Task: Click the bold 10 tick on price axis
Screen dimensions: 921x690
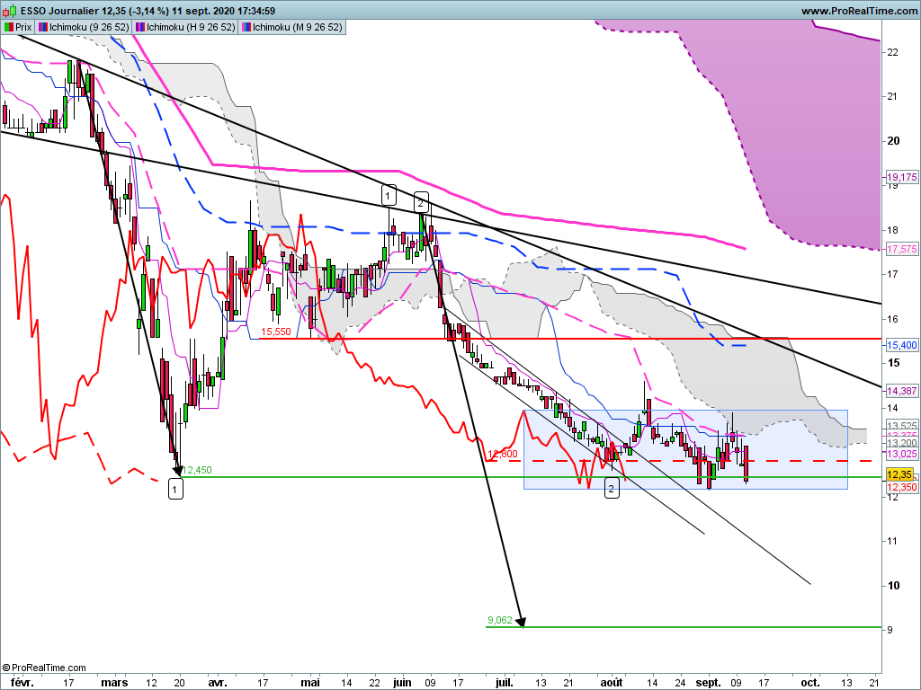Action: pos(893,586)
